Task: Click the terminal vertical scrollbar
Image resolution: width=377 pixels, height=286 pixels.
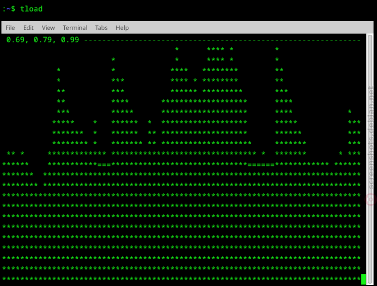Action: tap(370, 159)
